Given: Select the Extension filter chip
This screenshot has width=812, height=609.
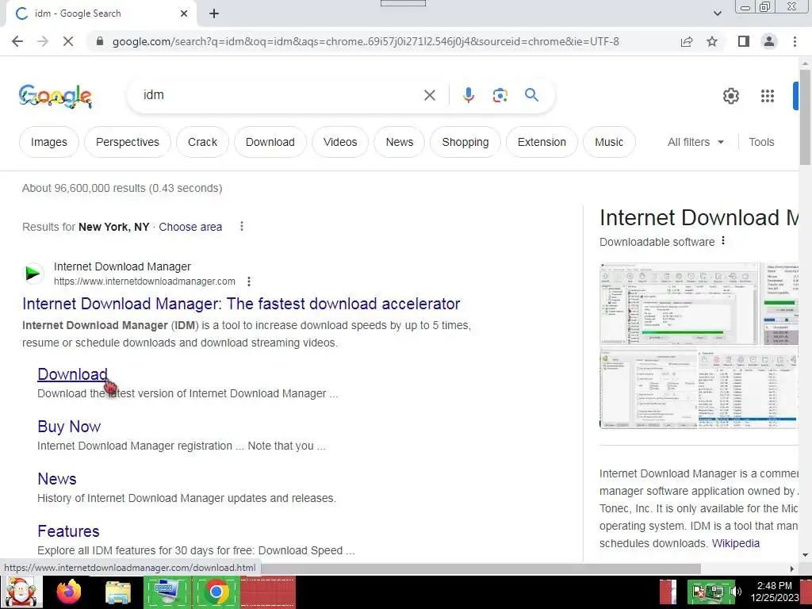Looking at the screenshot, I should (x=542, y=142).
